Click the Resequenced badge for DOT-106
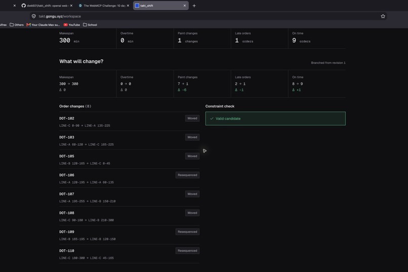The width and height of the screenshot is (408, 272). click(x=187, y=175)
